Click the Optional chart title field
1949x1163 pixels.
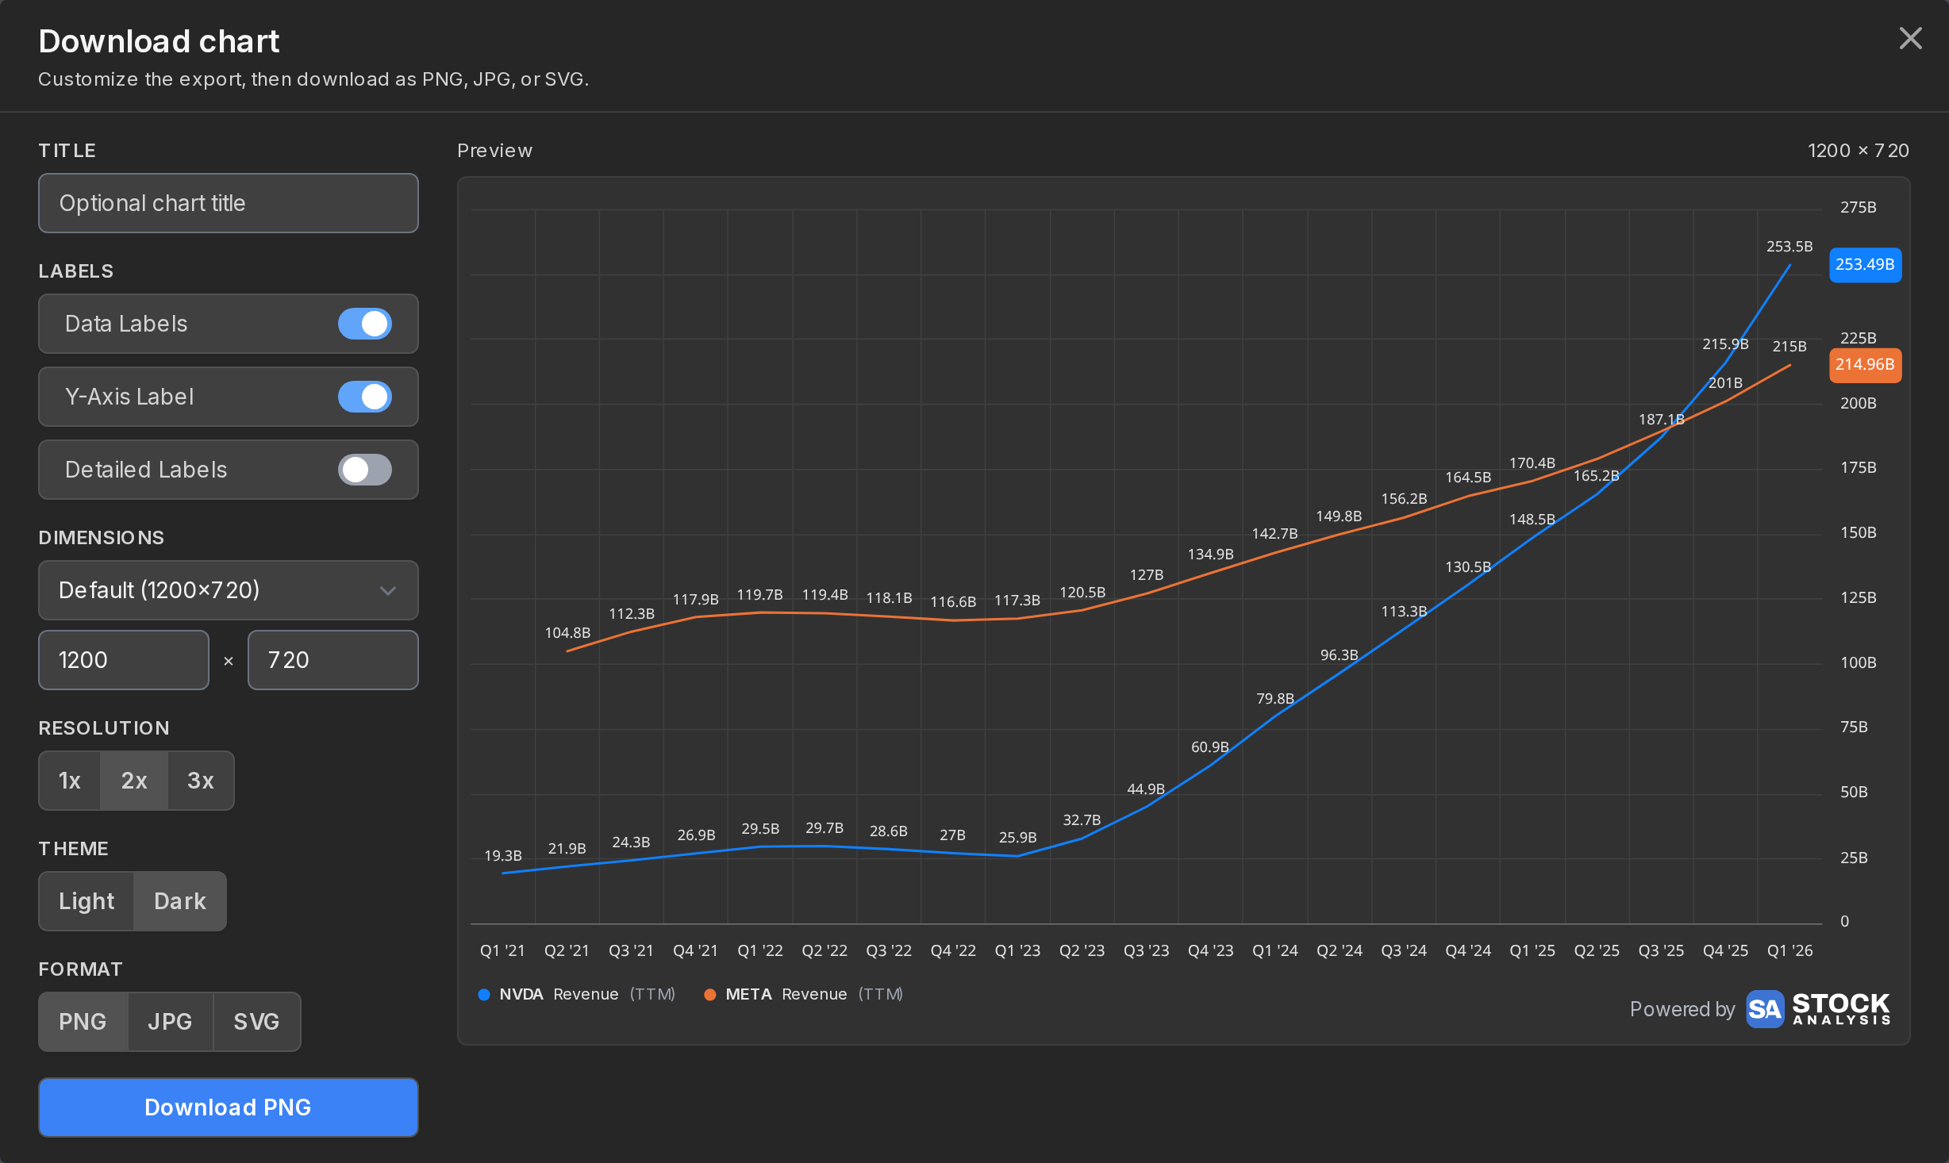(229, 203)
